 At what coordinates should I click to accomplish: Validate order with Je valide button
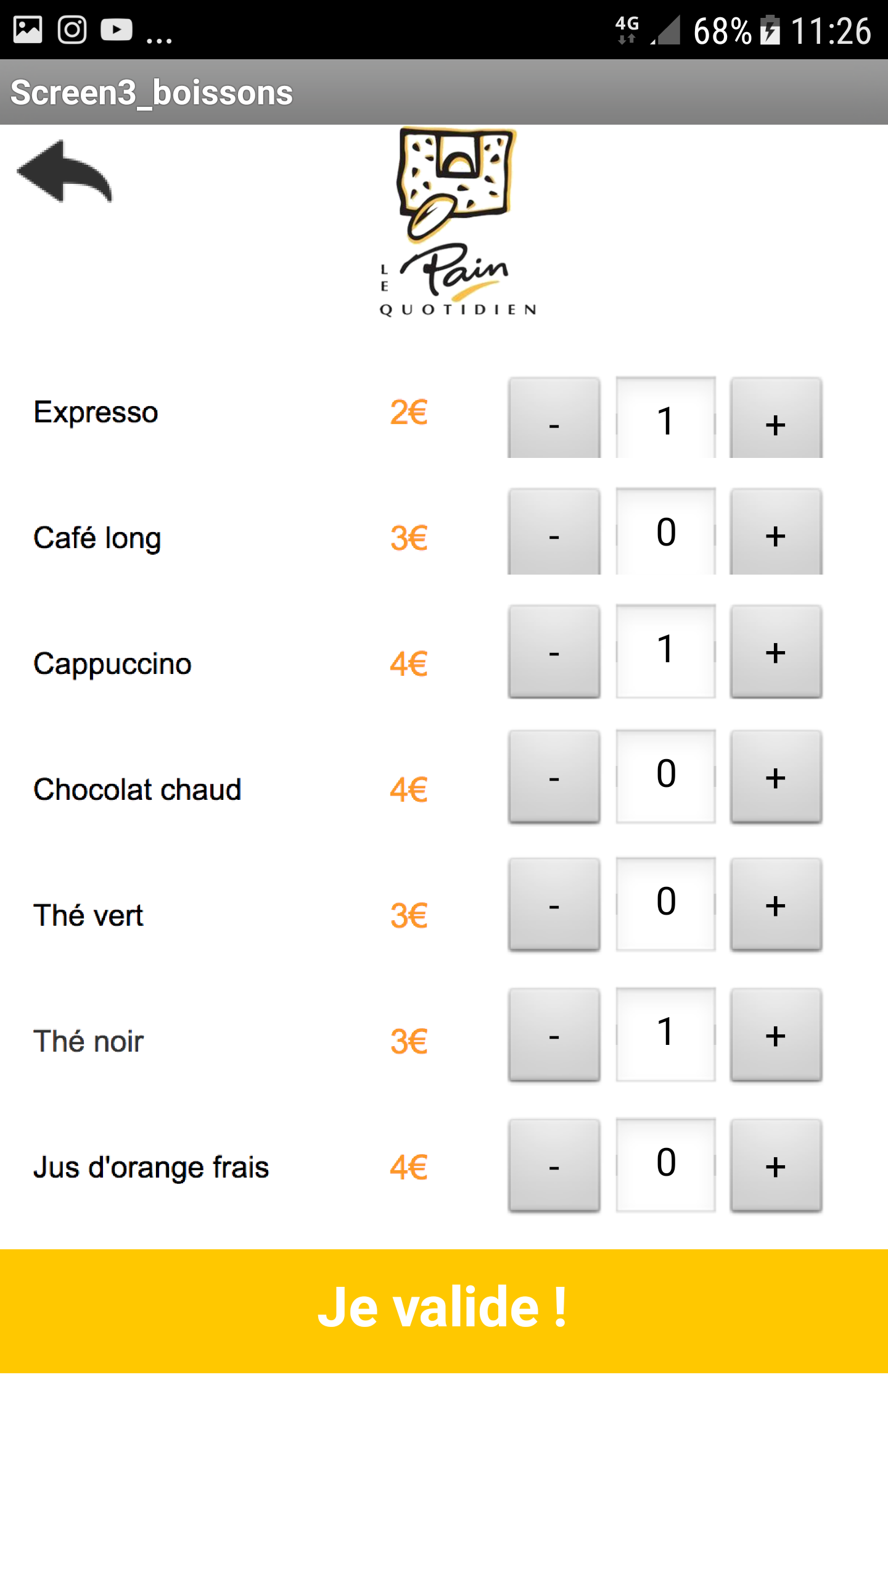point(444,1311)
